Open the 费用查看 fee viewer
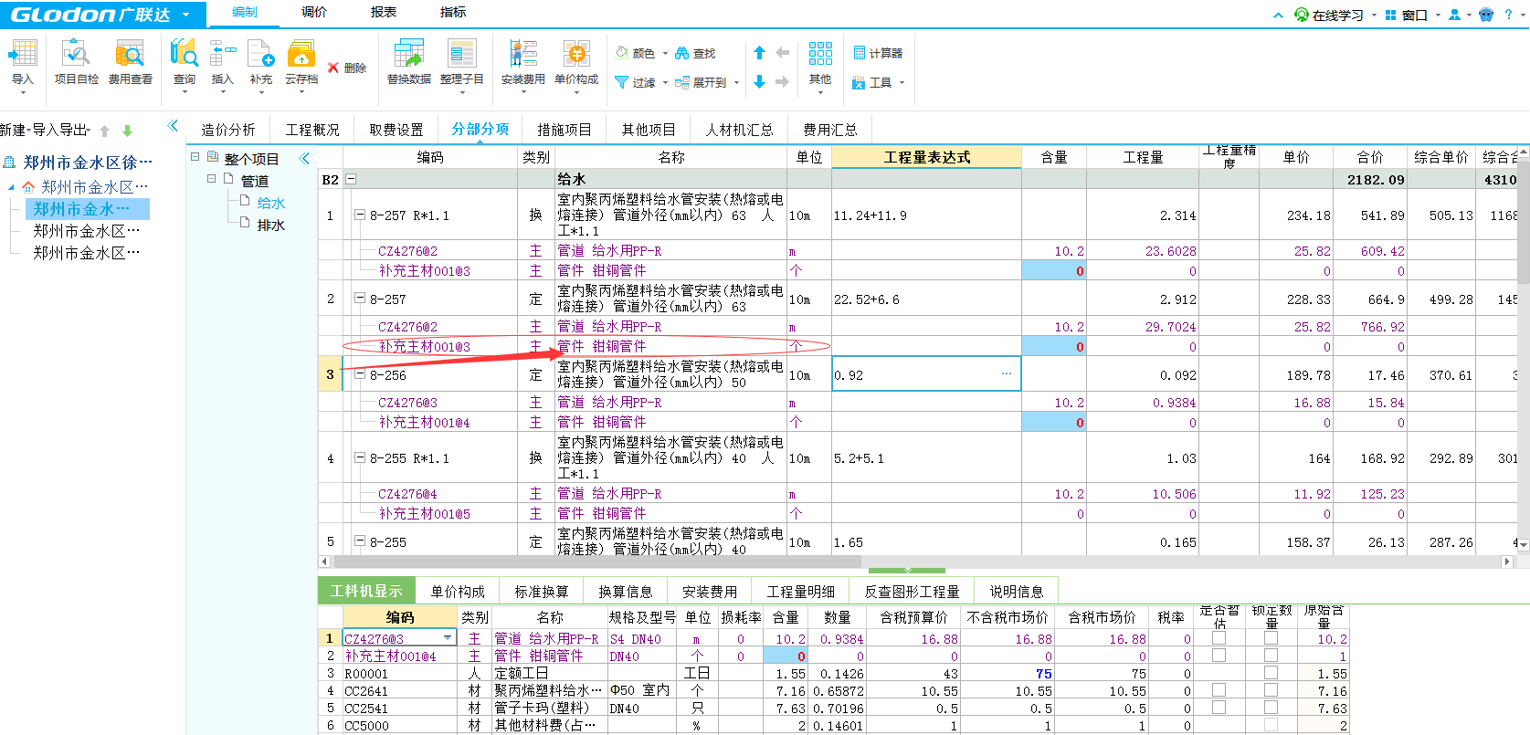Image resolution: width=1530 pixels, height=735 pixels. coord(130,62)
